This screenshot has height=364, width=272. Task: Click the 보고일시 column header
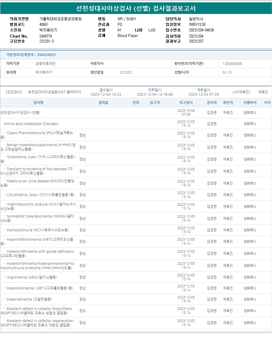pyautogui.click(x=186, y=102)
